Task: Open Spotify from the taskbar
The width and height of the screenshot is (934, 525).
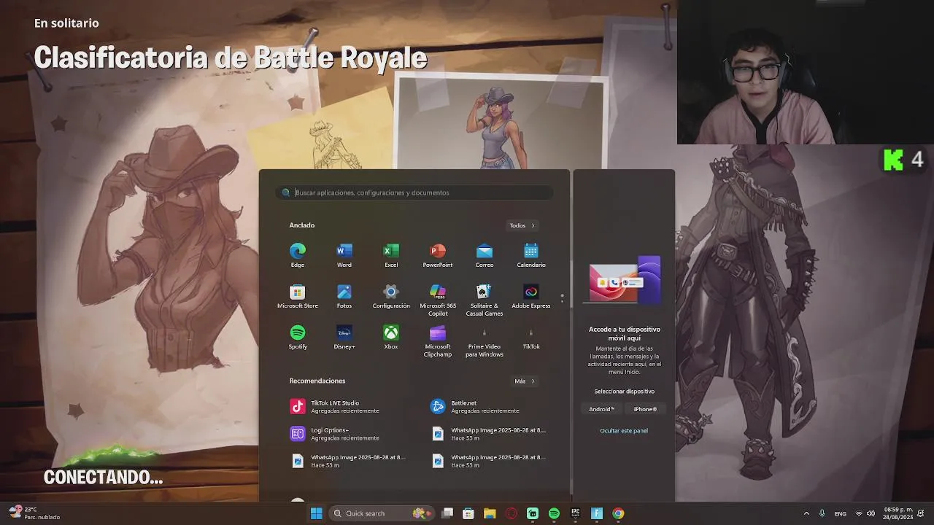Action: tap(554, 513)
